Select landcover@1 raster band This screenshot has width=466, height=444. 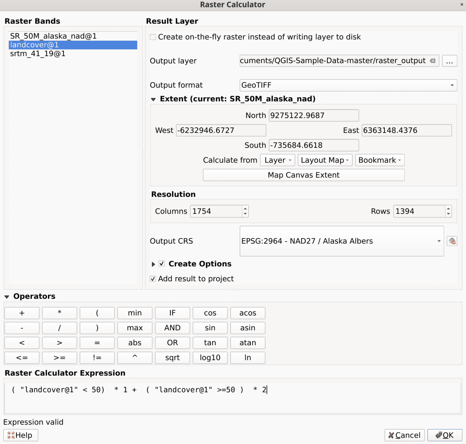(x=73, y=45)
